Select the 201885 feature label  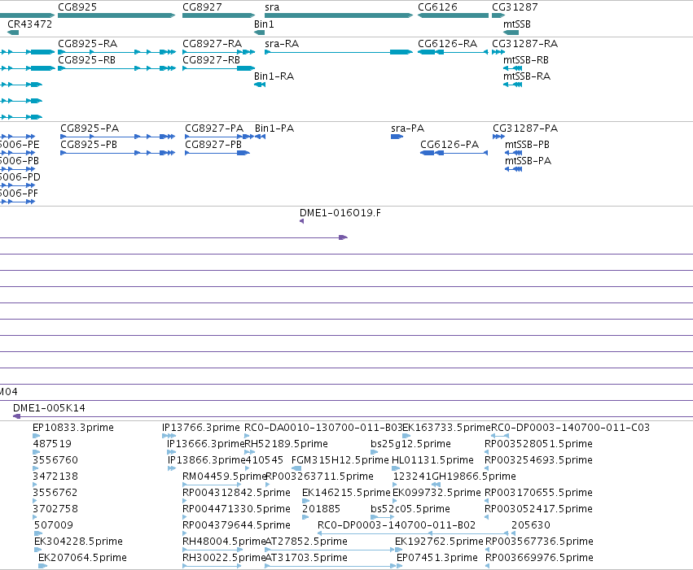[x=322, y=509]
